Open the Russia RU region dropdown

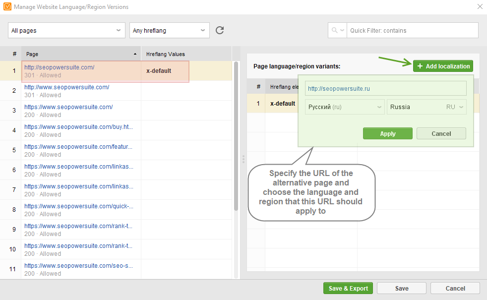tap(426, 107)
